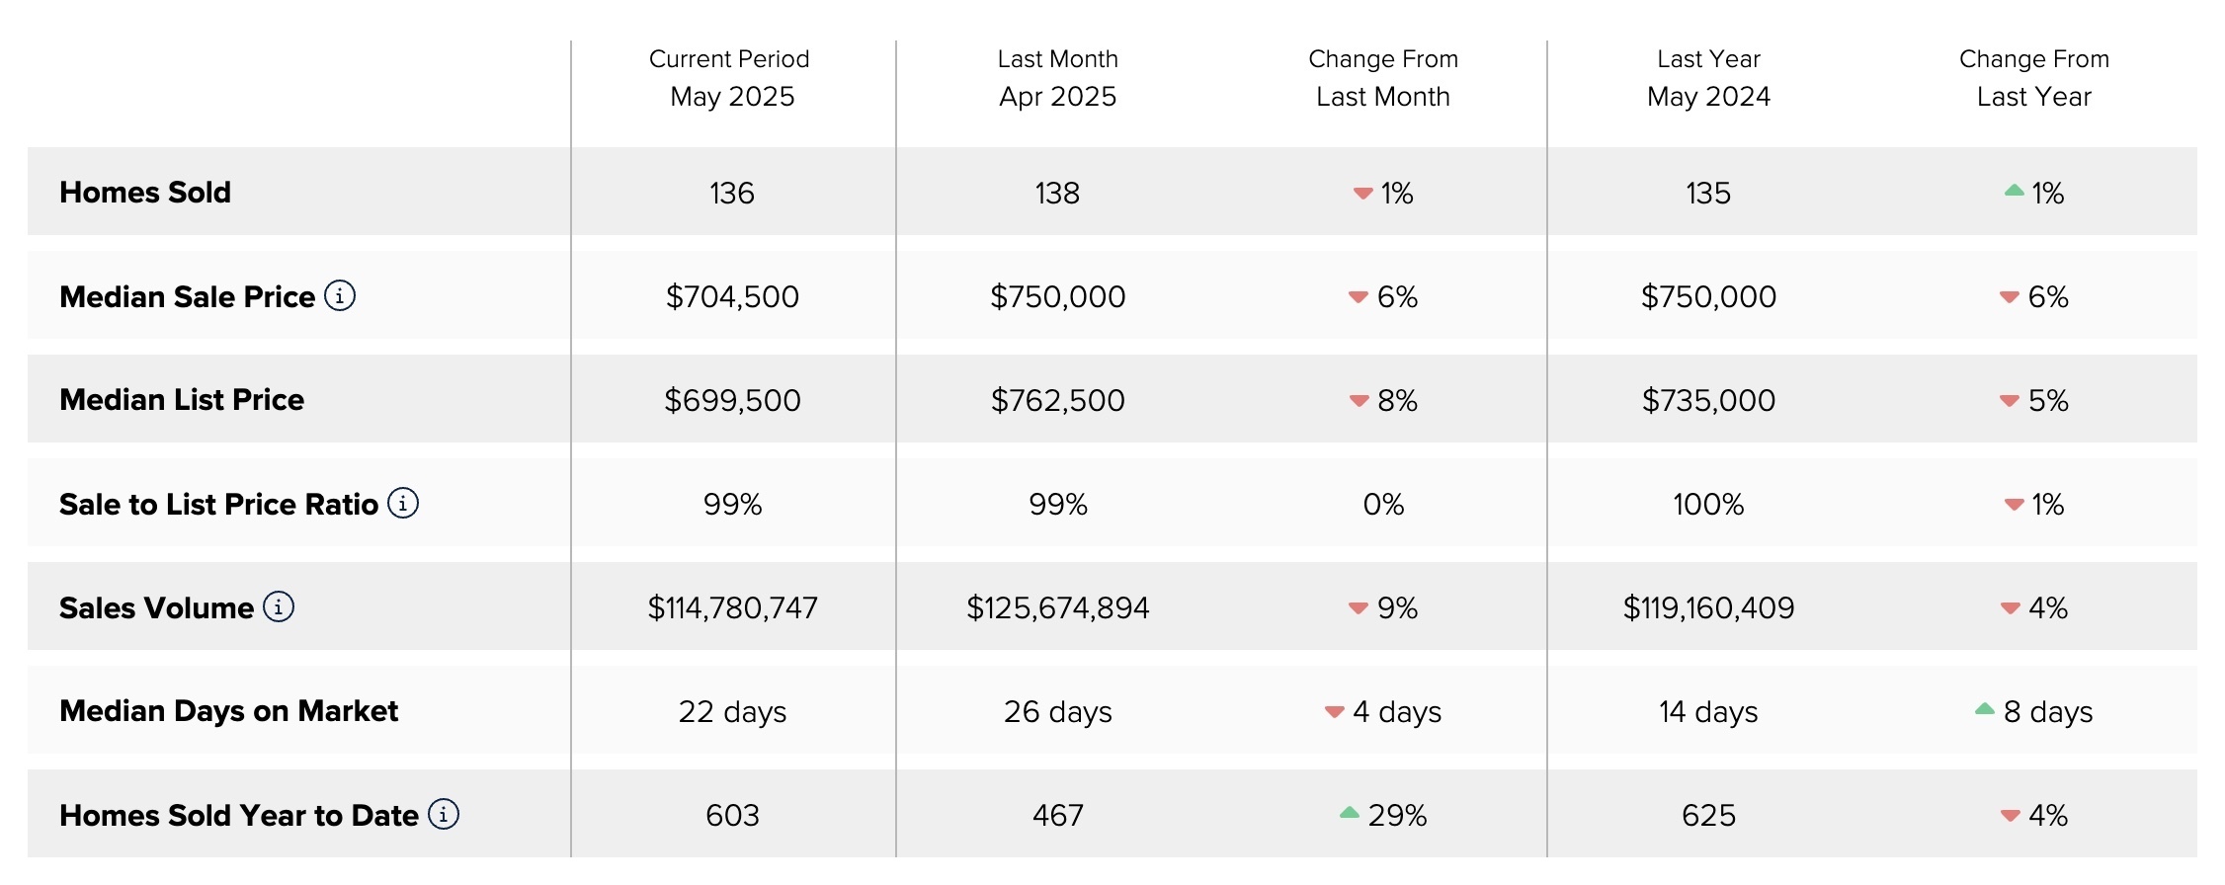Click red down arrow in Homes Sold monthly change
This screenshot has width=2225, height=885.
pos(1362,194)
